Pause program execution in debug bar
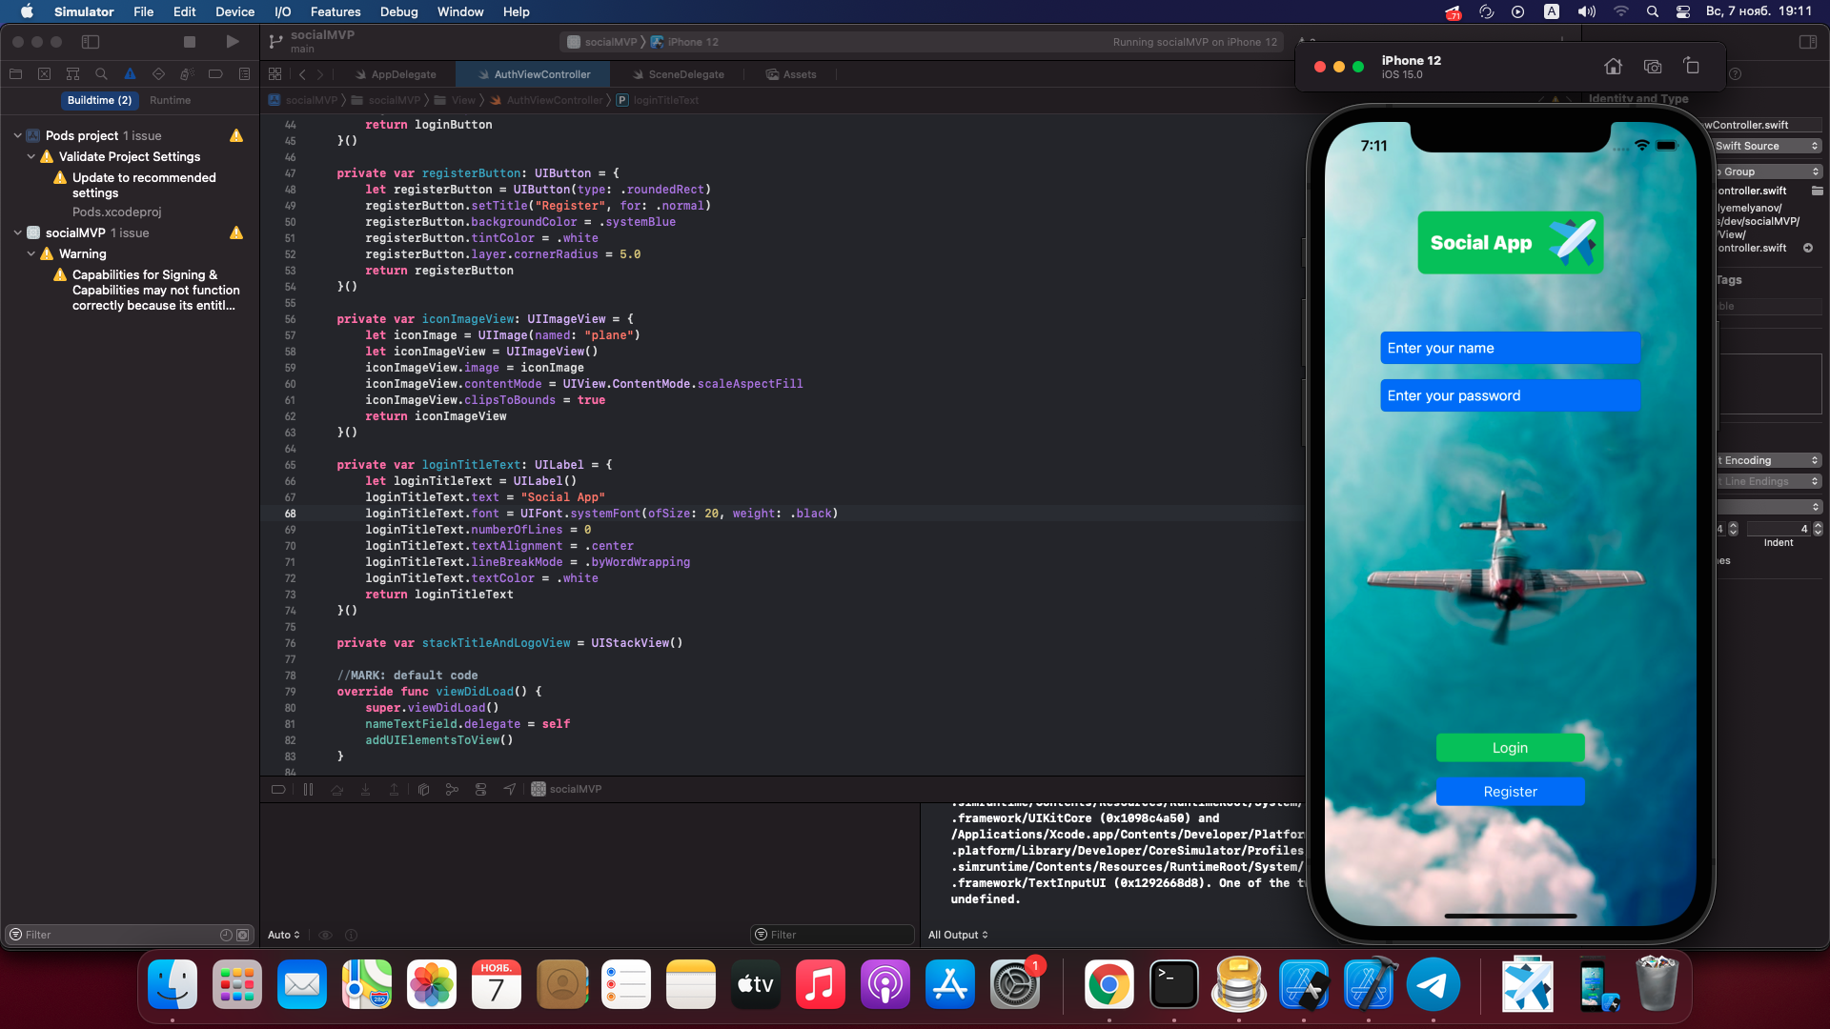The height and width of the screenshot is (1029, 1830). (x=308, y=789)
